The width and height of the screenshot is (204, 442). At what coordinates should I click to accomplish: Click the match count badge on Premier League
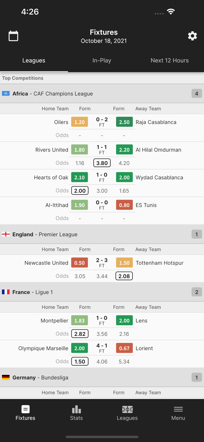196,234
